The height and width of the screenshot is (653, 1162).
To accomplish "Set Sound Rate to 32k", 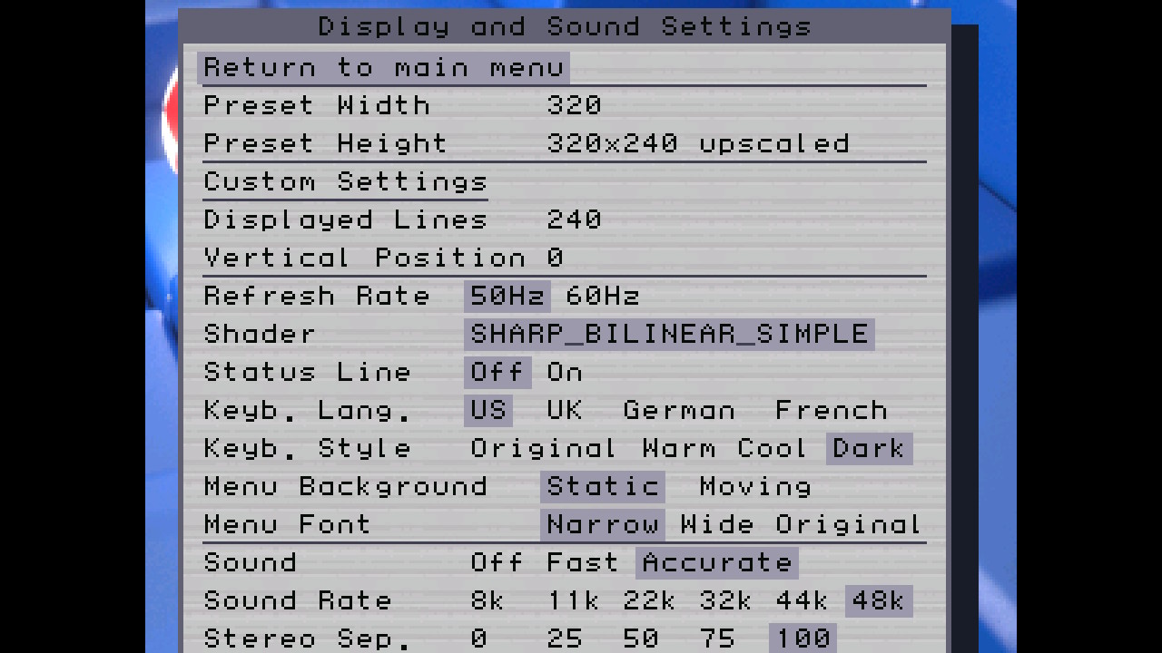I will pyautogui.click(x=726, y=600).
